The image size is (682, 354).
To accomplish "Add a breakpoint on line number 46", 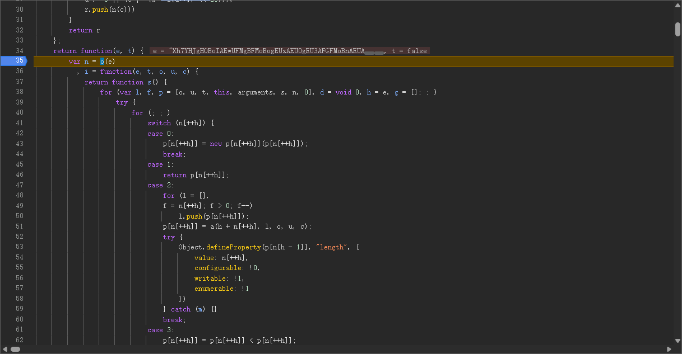I will point(20,175).
